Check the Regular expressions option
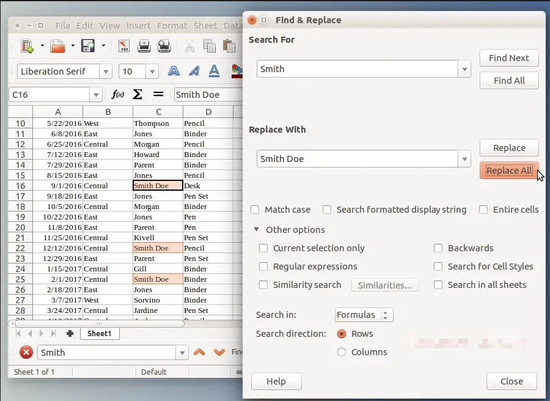 tap(263, 266)
